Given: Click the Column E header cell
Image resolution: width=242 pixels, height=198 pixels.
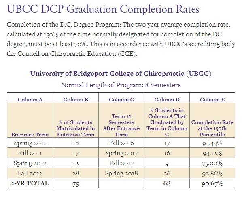Looking at the screenshot, I should 212,98.
